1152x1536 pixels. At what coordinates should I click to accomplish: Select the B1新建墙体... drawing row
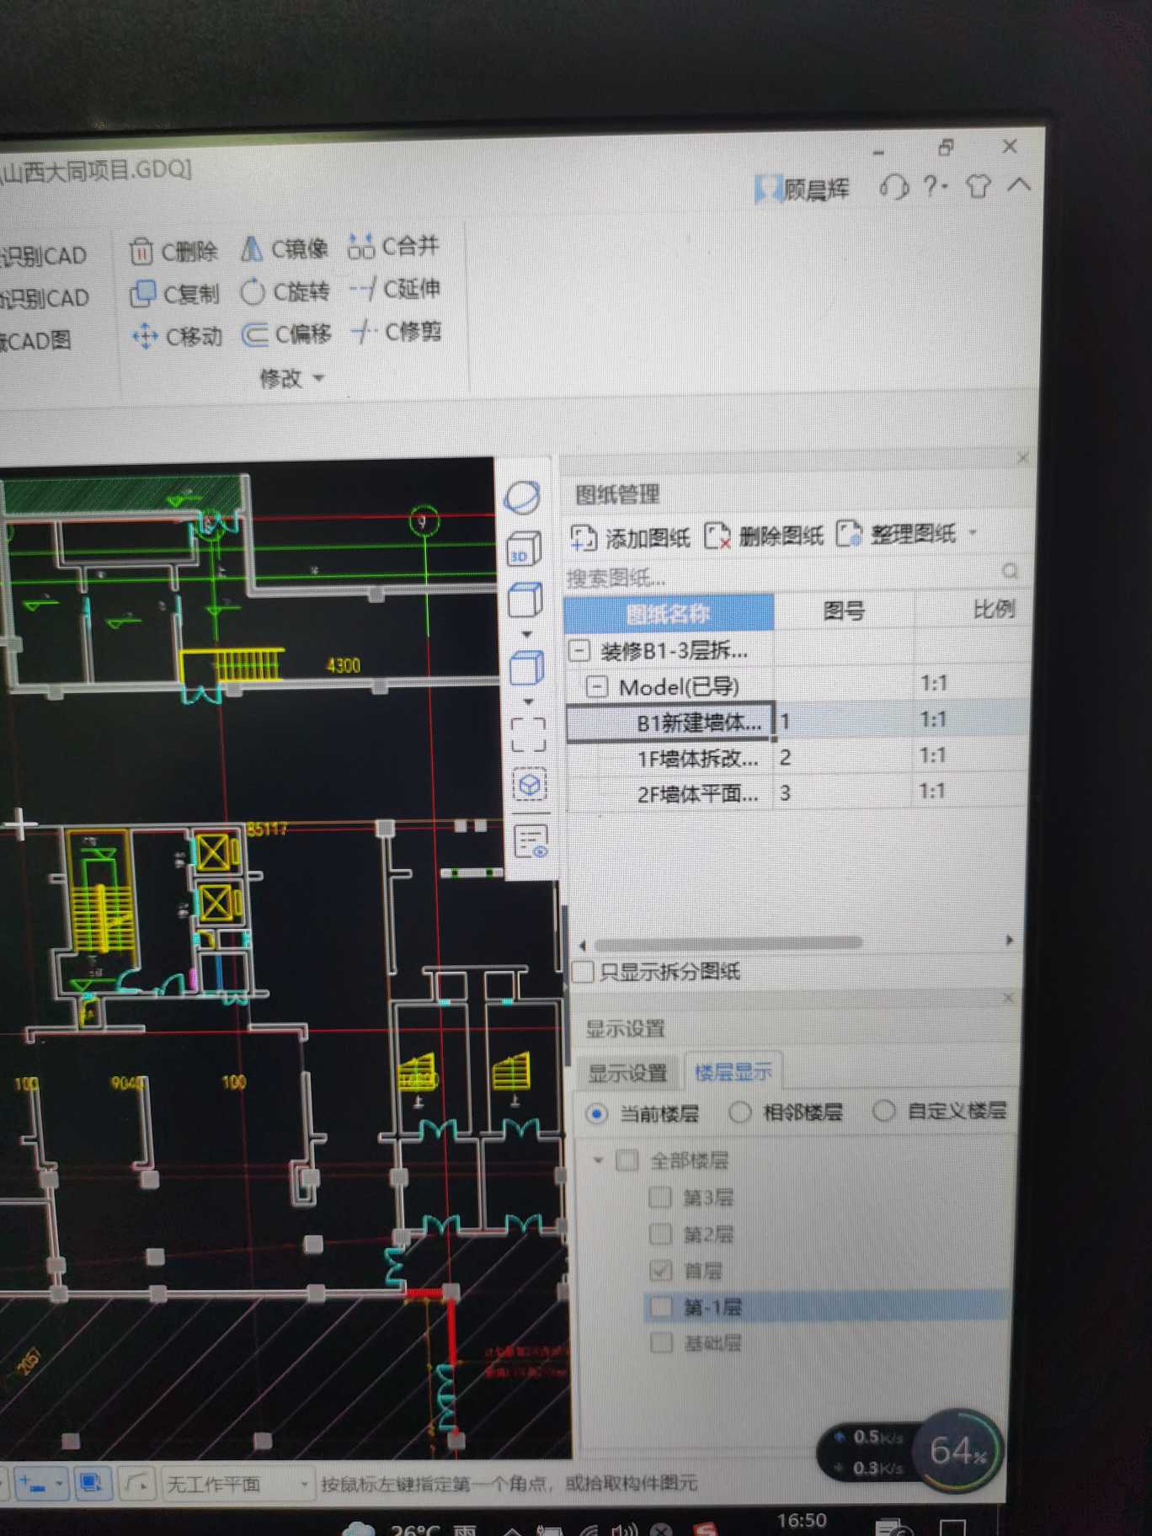click(x=796, y=722)
